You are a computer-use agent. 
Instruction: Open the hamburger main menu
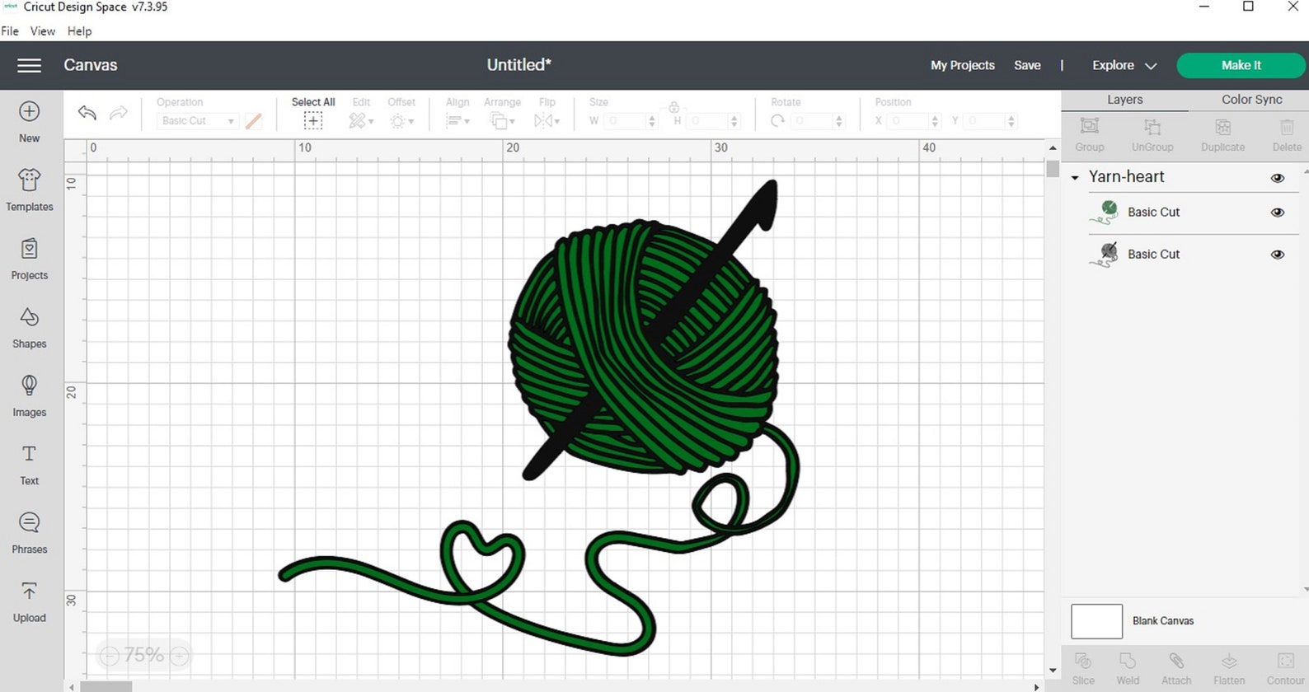29,65
